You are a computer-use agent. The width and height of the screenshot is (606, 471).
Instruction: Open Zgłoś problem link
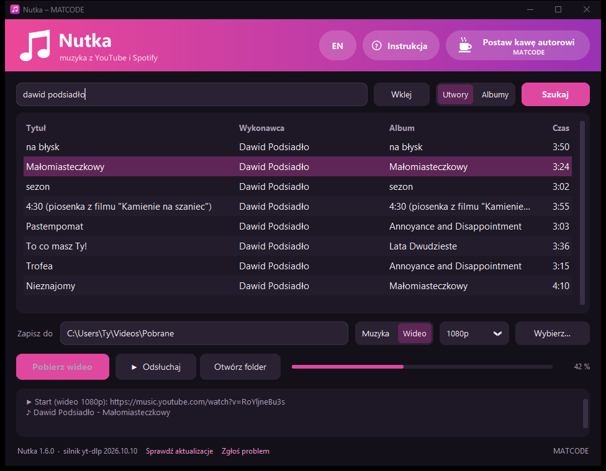pyautogui.click(x=245, y=451)
